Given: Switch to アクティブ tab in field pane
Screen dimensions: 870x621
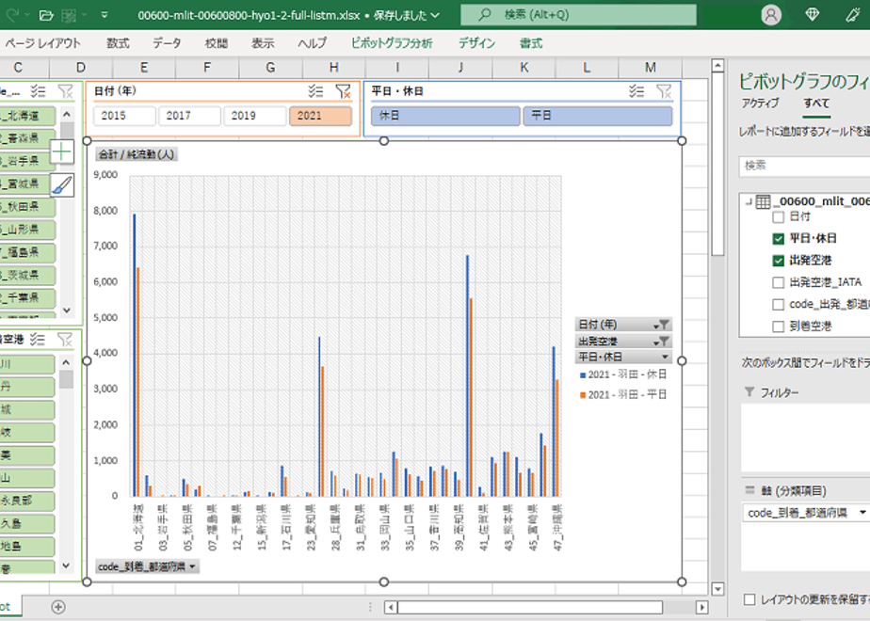Looking at the screenshot, I should [761, 103].
